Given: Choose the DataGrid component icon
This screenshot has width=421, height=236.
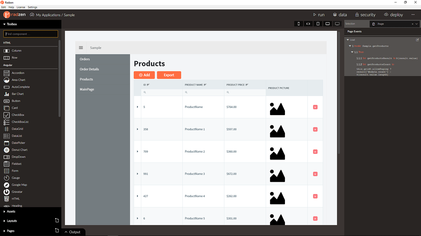Looking at the screenshot, I should (6, 129).
